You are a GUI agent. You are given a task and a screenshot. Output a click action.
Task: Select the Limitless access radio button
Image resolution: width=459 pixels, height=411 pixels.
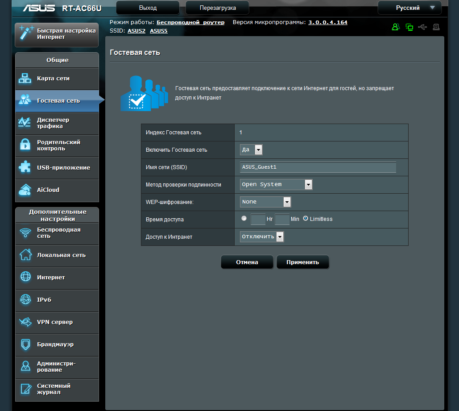[x=305, y=218]
